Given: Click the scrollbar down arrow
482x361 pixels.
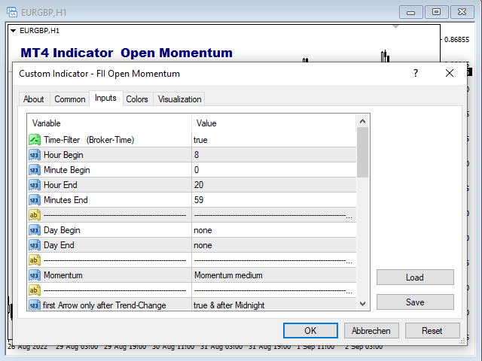Looking at the screenshot, I should click(x=363, y=304).
